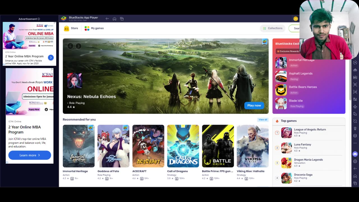Select Battle Bears Heroes in exclusives list
This screenshot has width=359, height=202.
coord(309,90)
